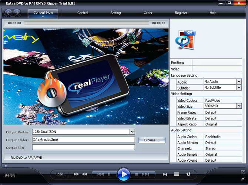Image resolution: width=248 pixels, height=185 pixels.
Task: Click the Audio Bitrate Default value
Action: [211, 142]
